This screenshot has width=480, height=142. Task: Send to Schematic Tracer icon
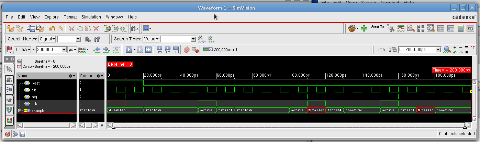[x=421, y=29]
